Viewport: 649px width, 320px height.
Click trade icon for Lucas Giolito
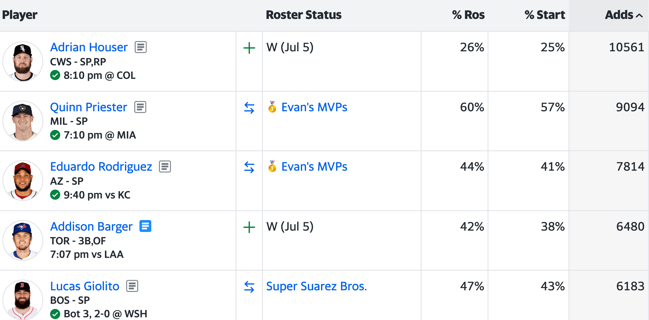click(249, 287)
